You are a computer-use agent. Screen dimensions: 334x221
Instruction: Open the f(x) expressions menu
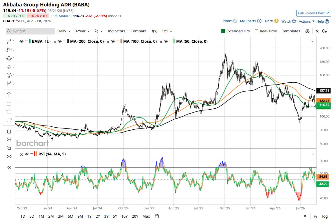click(x=155, y=31)
